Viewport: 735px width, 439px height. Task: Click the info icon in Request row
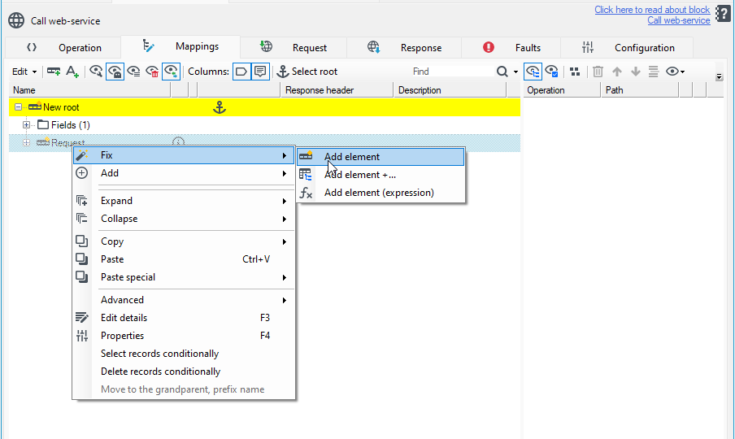tap(178, 141)
